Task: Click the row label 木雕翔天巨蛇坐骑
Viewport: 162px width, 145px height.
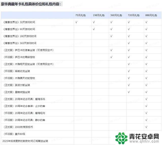Action: point(28,64)
